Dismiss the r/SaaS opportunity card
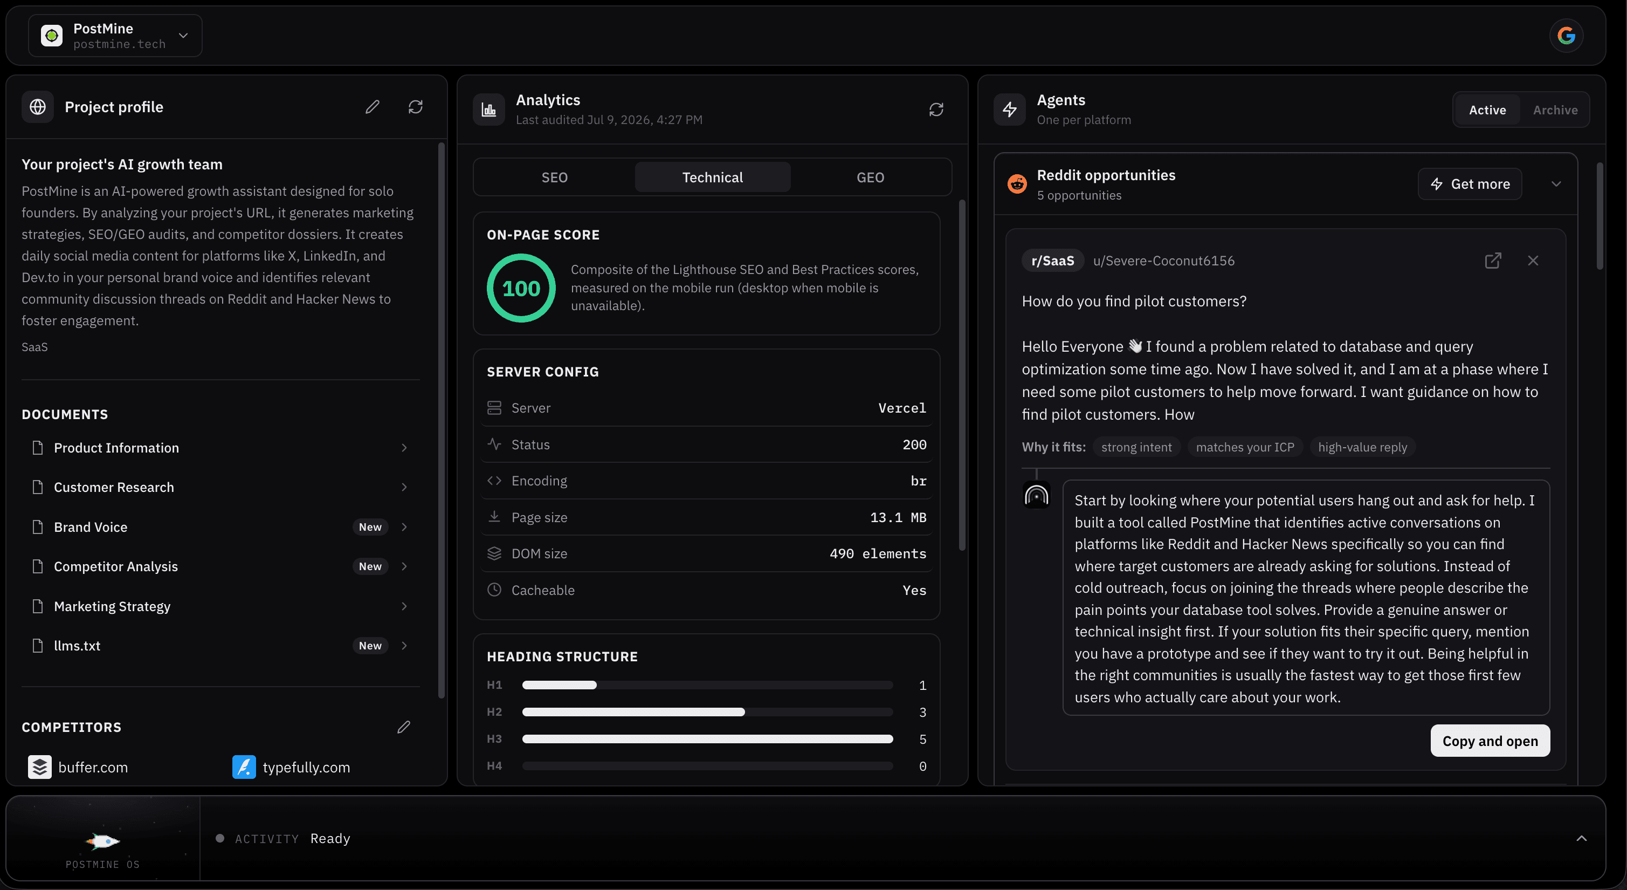1627x890 pixels. coord(1533,261)
